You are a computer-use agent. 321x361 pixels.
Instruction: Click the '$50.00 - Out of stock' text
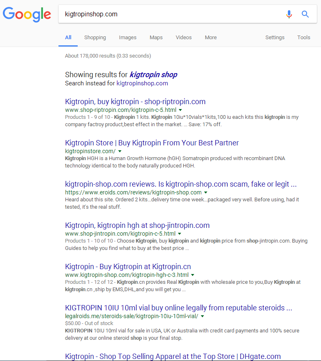pyautogui.click(x=89, y=323)
